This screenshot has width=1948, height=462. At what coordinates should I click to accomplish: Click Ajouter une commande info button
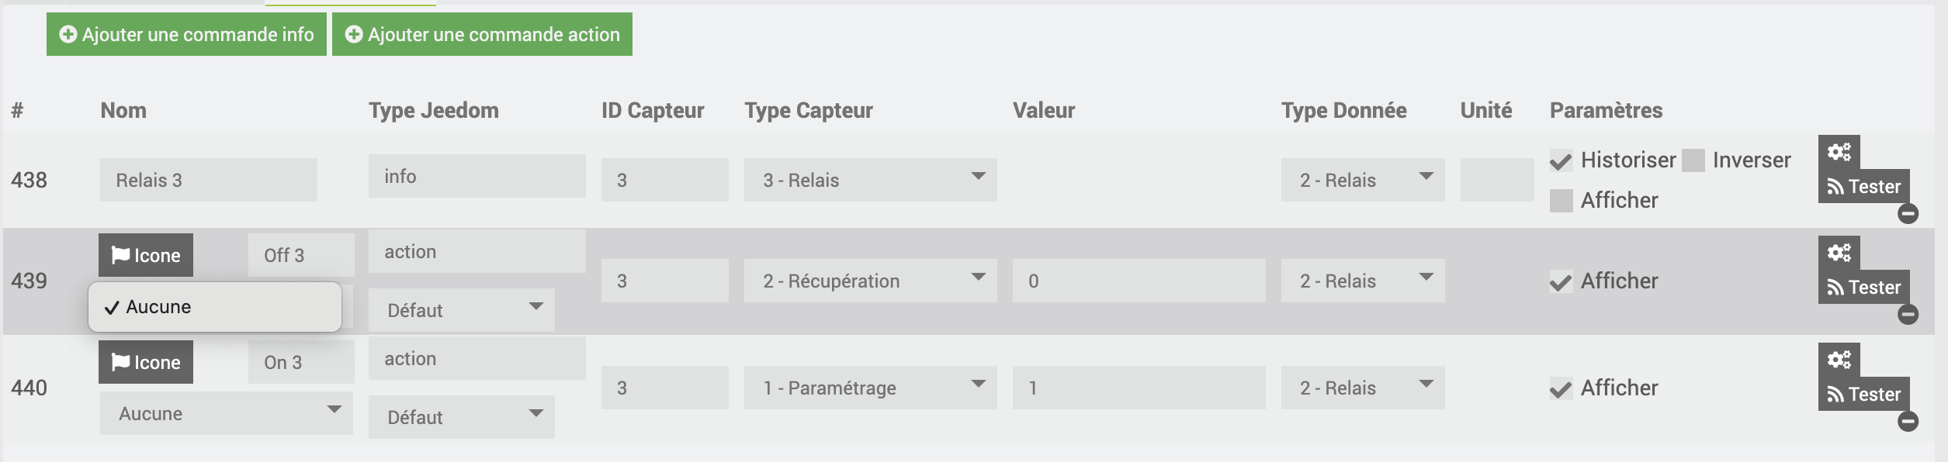tap(186, 34)
